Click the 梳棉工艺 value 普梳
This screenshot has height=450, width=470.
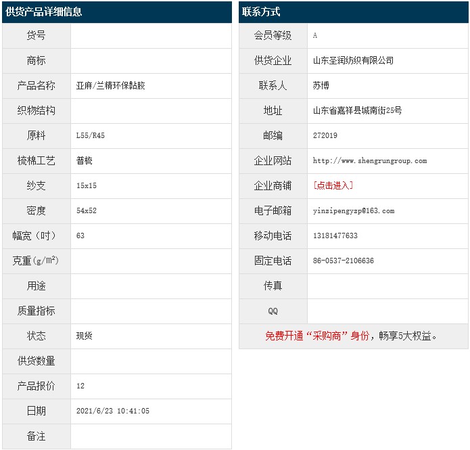tap(85, 161)
